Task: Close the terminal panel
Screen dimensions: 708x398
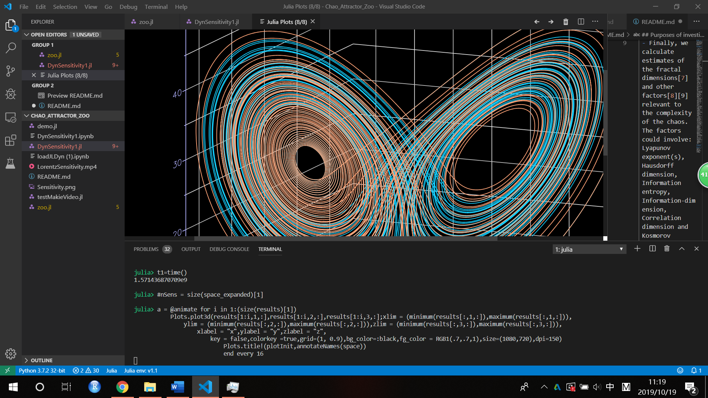Action: (697, 249)
